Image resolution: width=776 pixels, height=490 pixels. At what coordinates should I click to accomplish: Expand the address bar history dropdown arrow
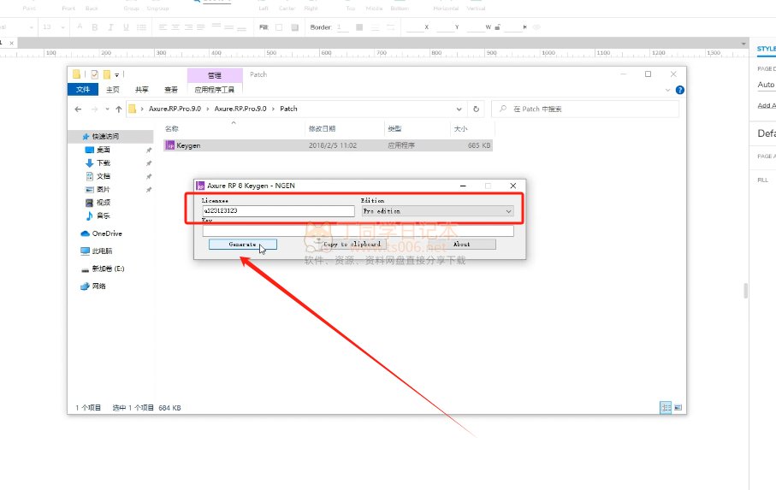(x=462, y=109)
